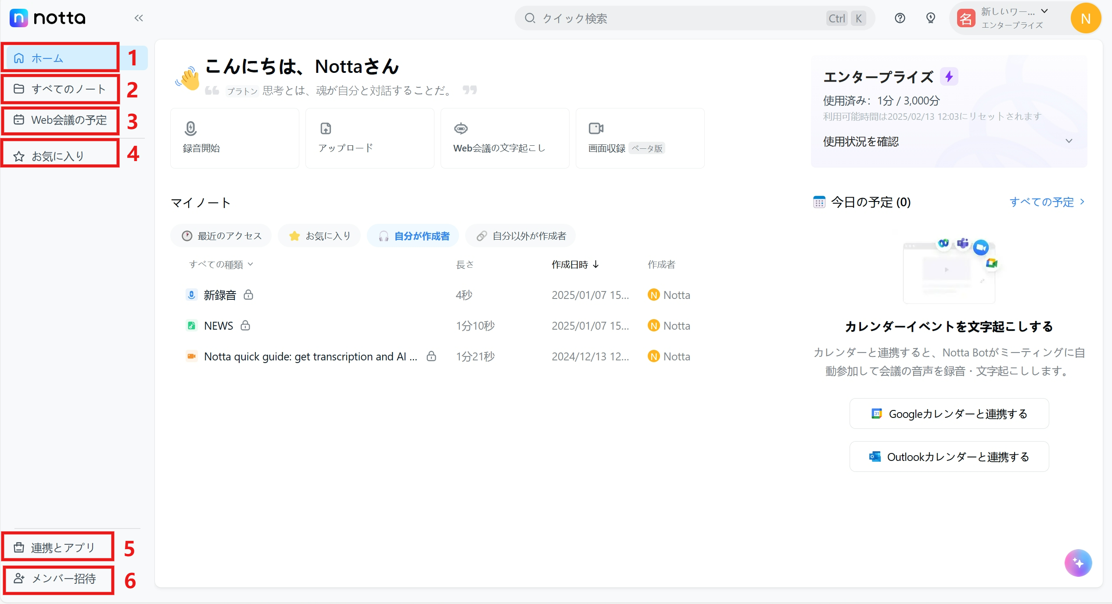1112x604 pixels.
Task: Switch to 最近のアクセス tab
Action: (x=221, y=236)
